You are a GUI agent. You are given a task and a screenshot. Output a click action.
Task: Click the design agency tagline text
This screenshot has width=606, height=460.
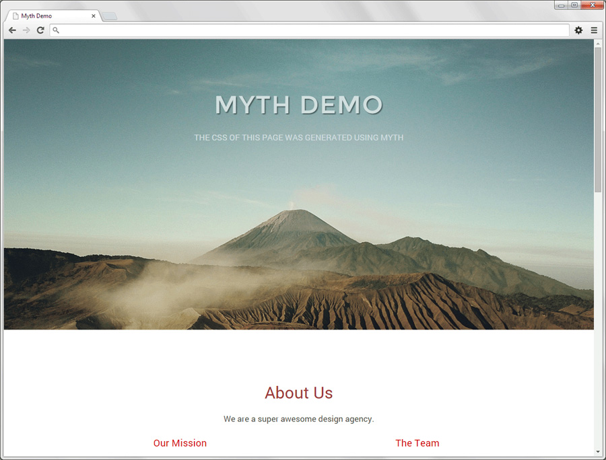pos(298,419)
